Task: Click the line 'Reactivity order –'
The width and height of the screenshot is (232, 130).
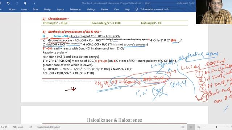Action: pos(55,53)
